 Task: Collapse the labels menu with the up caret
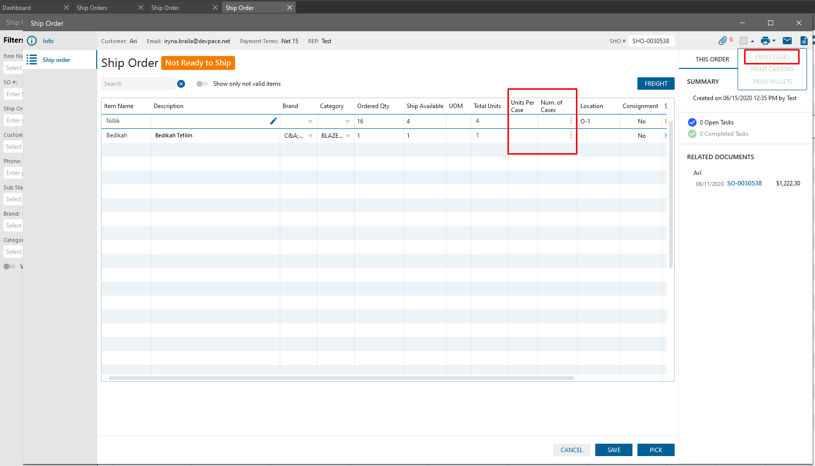(752, 41)
